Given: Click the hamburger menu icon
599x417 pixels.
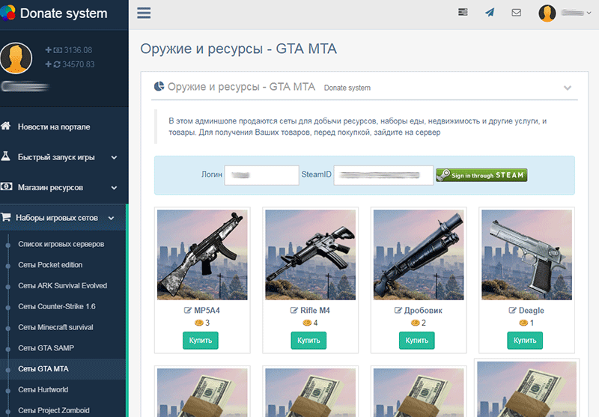Looking at the screenshot, I should point(145,13).
